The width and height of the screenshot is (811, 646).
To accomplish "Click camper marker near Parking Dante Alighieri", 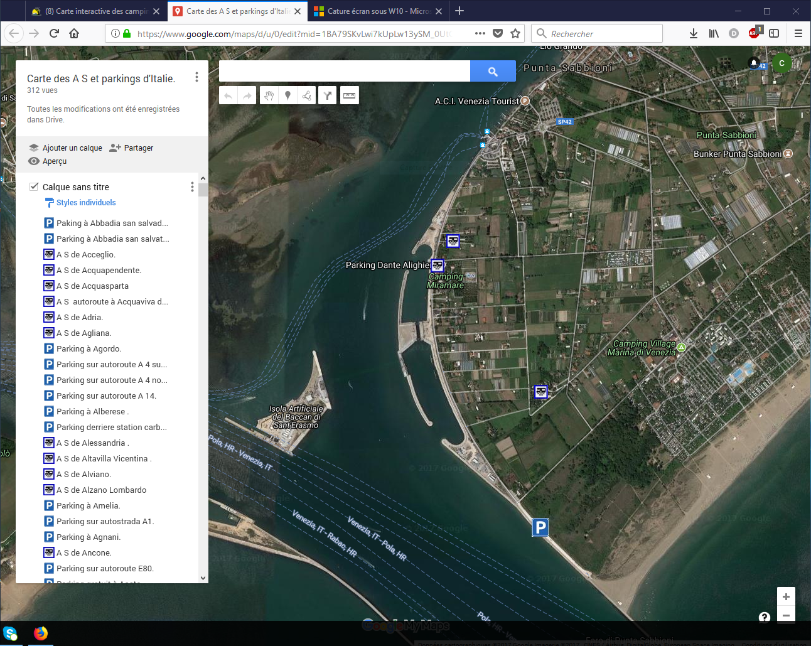I will coord(438,266).
